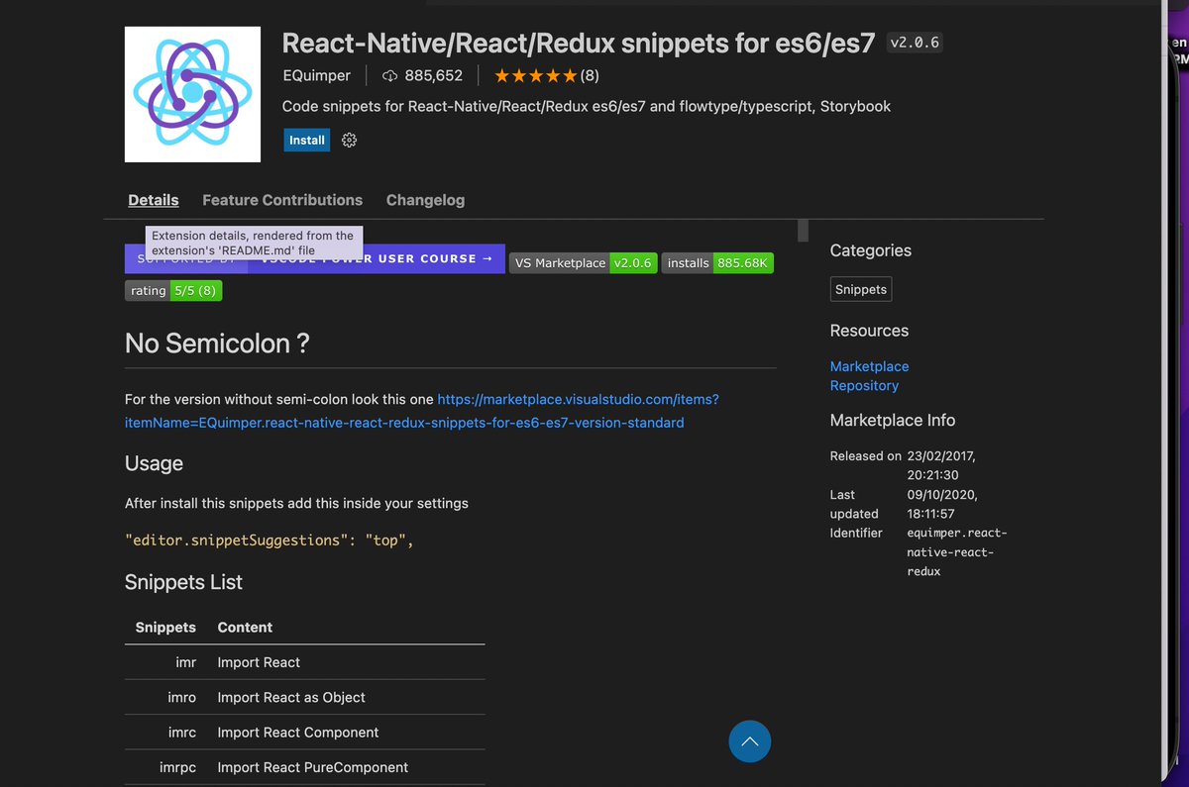
Task: Click the extension description line
Action: [x=587, y=106]
